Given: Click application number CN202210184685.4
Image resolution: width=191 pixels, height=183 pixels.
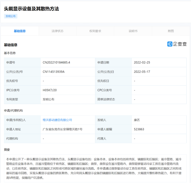Looking at the screenshot, I should click(56, 62).
